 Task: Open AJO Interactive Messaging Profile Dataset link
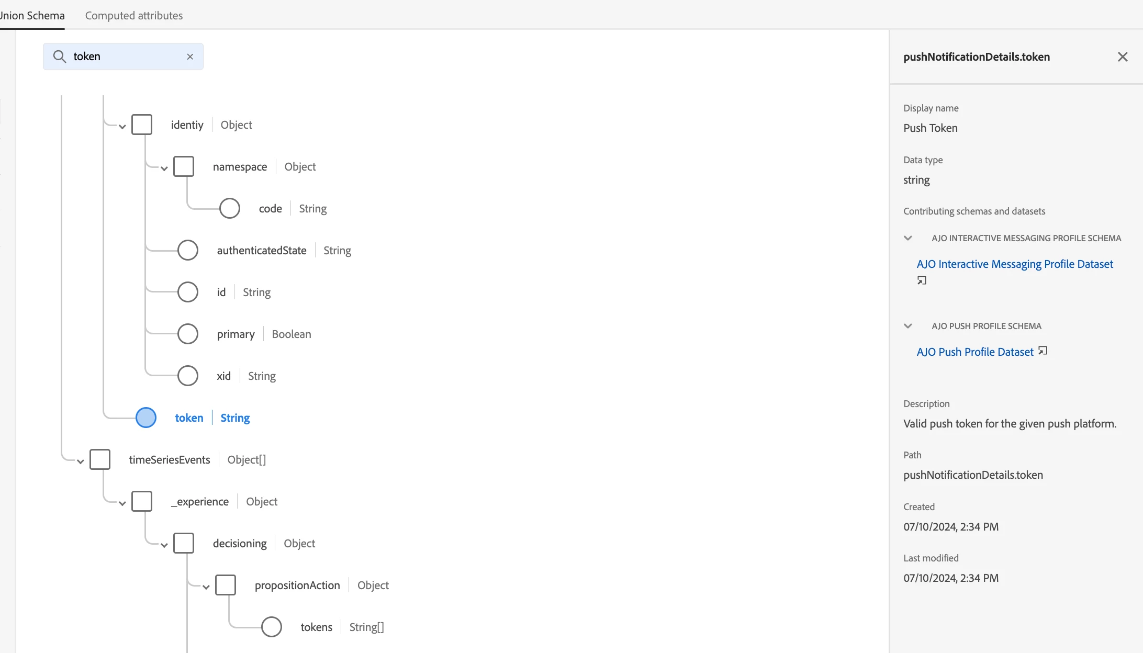click(1014, 264)
